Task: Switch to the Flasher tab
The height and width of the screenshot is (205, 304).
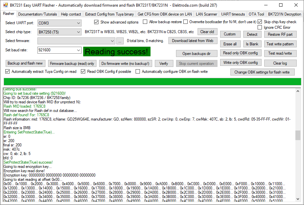Action: [x=9, y=14]
